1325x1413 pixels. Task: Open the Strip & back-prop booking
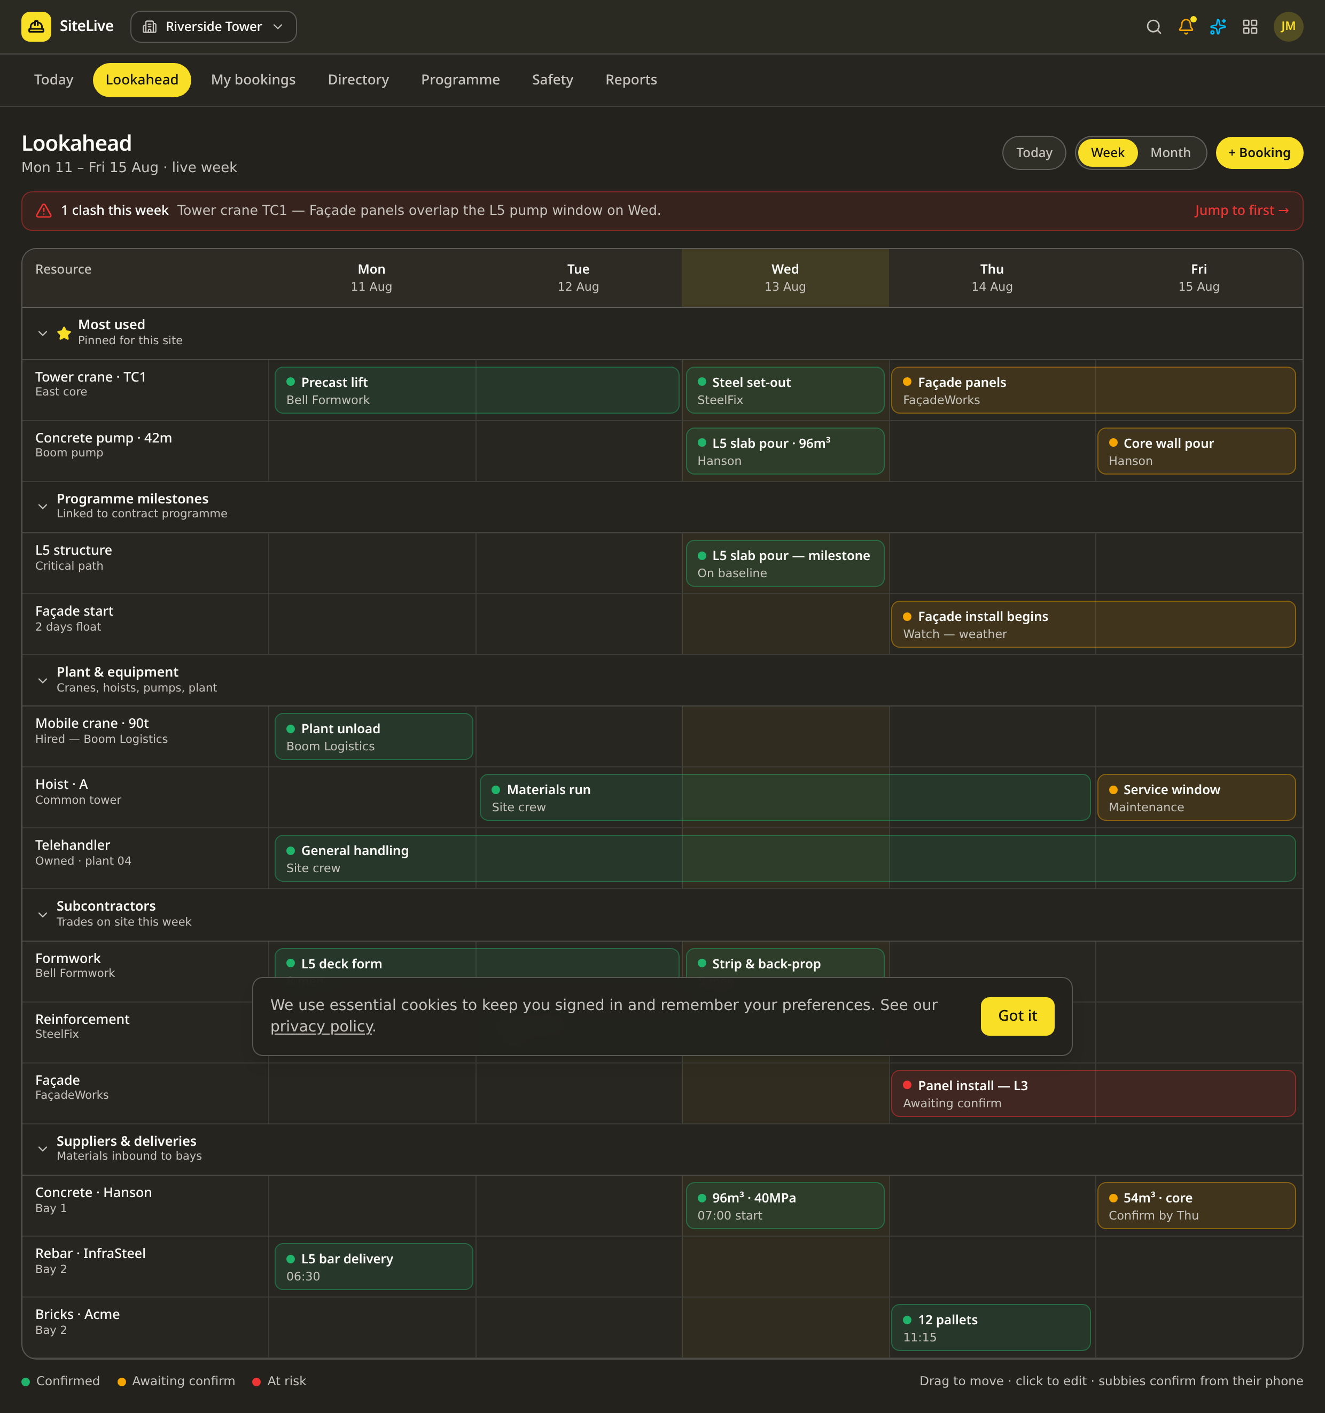point(785,963)
